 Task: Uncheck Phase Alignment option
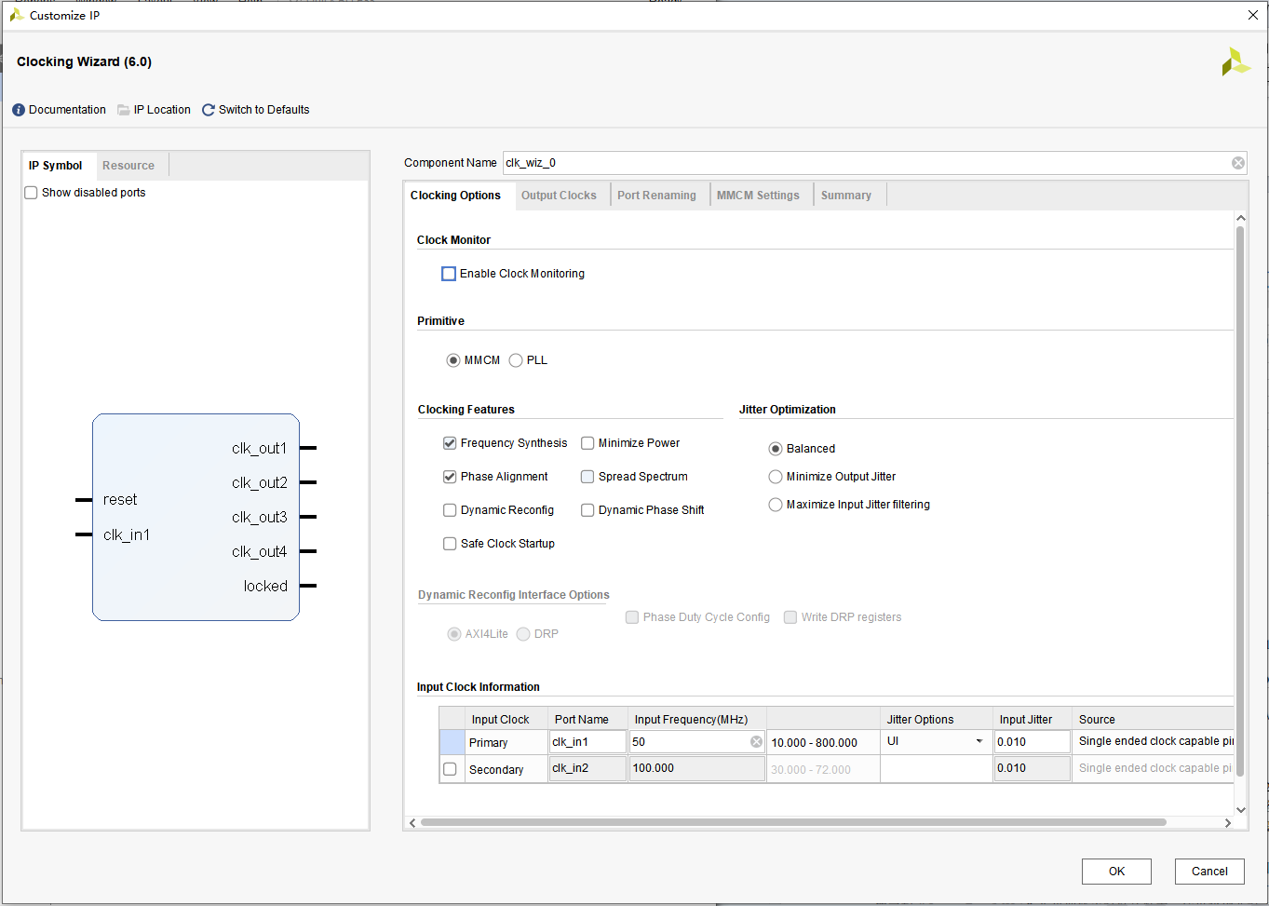click(x=450, y=477)
